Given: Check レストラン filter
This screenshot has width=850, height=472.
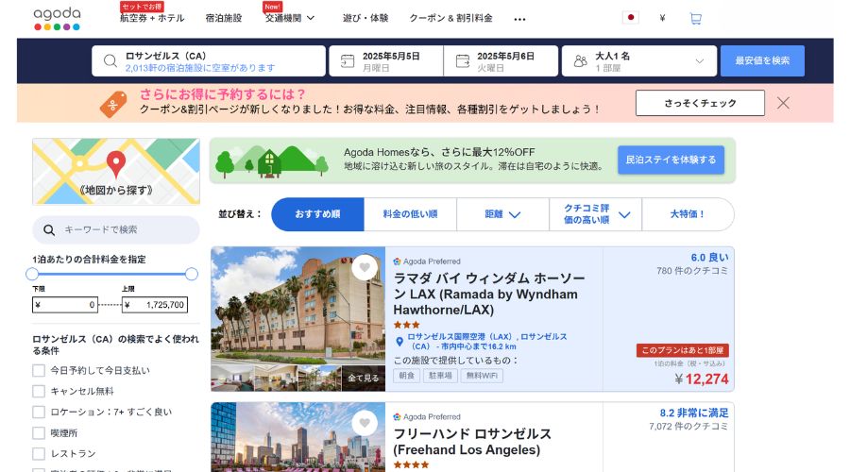Looking at the screenshot, I should click(x=39, y=453).
